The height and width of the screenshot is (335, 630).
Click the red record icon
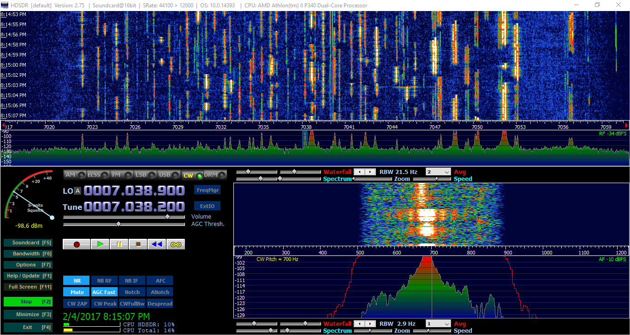tap(77, 244)
